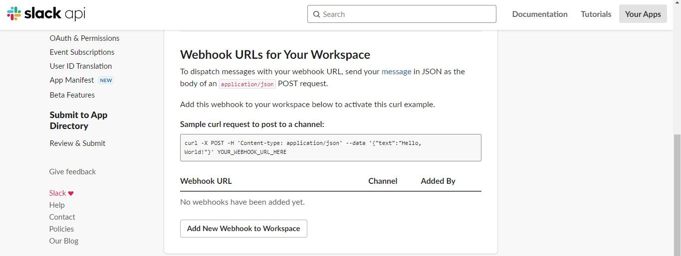The image size is (681, 256).
Task: Focus the Search input field
Action: pos(402,14)
